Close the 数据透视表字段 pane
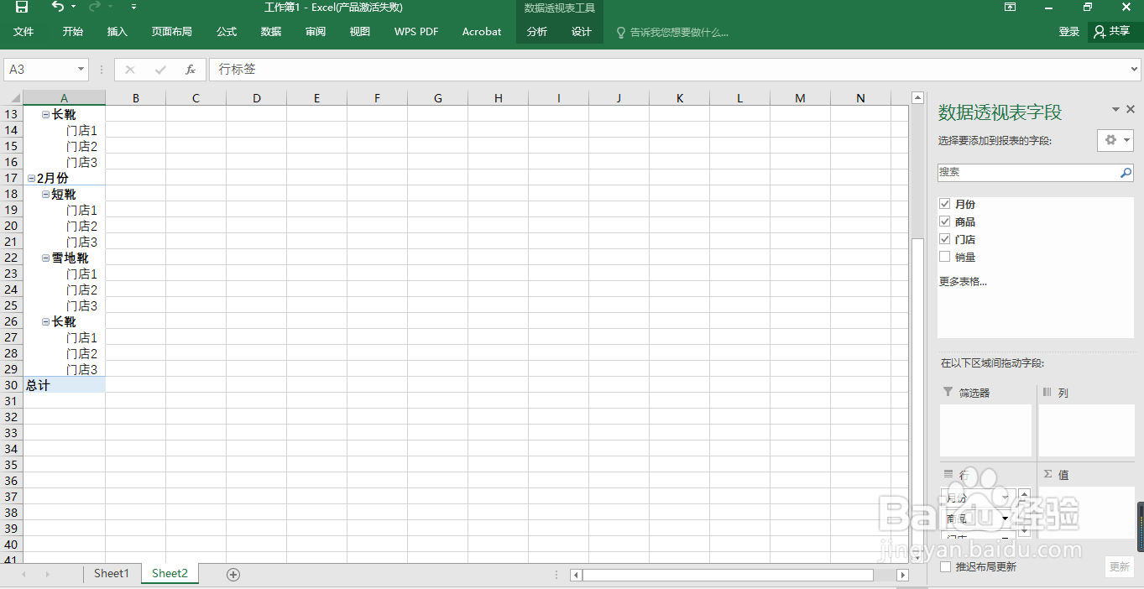Image resolution: width=1144 pixels, height=589 pixels. pos(1131,110)
